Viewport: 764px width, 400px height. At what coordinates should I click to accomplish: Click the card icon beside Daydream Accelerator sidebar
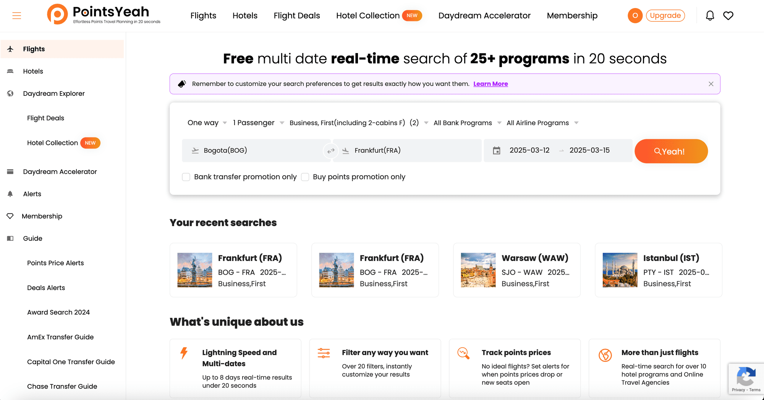coord(10,172)
